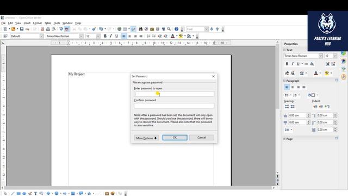The height and width of the screenshot is (196, 348).
Task: Open the Find toolbar search dropdown arrow
Action: click(207, 29)
